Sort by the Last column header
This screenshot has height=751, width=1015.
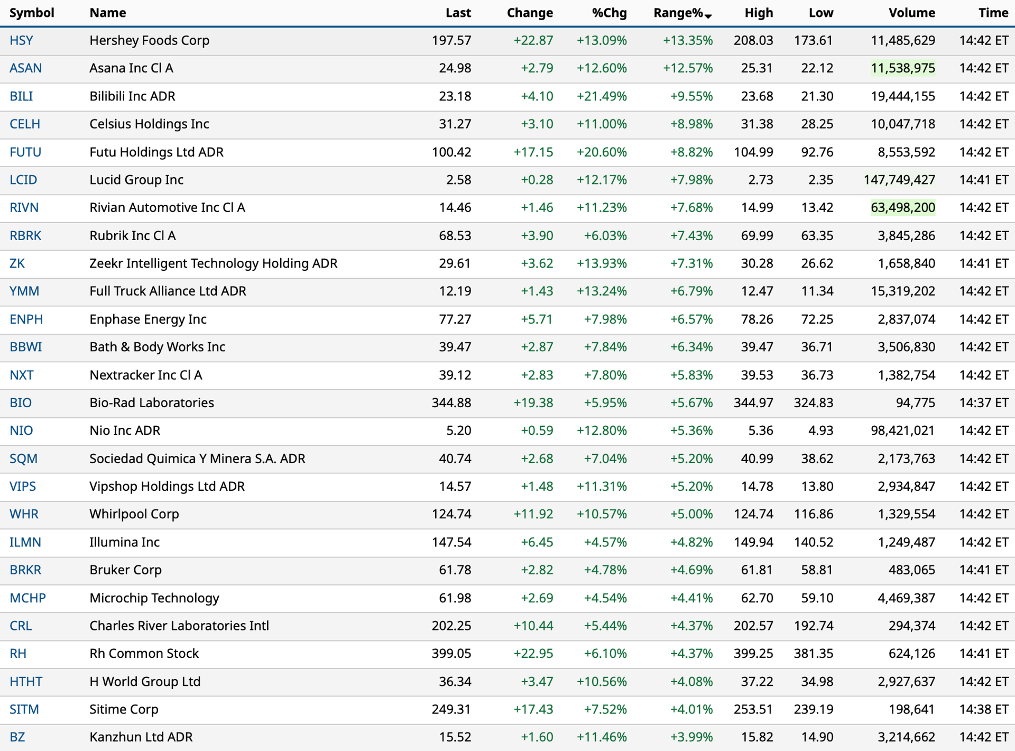pyautogui.click(x=458, y=13)
